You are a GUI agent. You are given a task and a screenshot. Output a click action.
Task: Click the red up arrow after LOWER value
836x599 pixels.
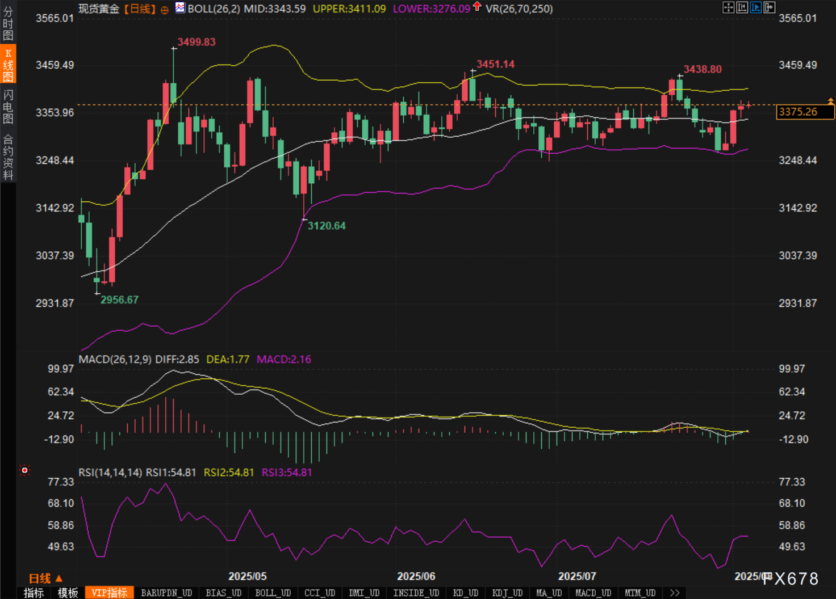(x=477, y=7)
